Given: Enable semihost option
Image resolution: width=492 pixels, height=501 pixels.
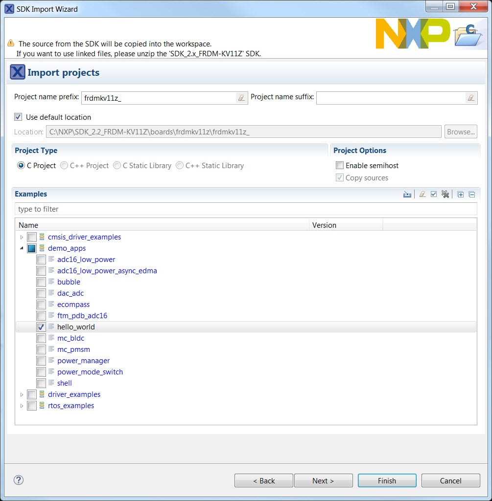Looking at the screenshot, I should pyautogui.click(x=340, y=166).
